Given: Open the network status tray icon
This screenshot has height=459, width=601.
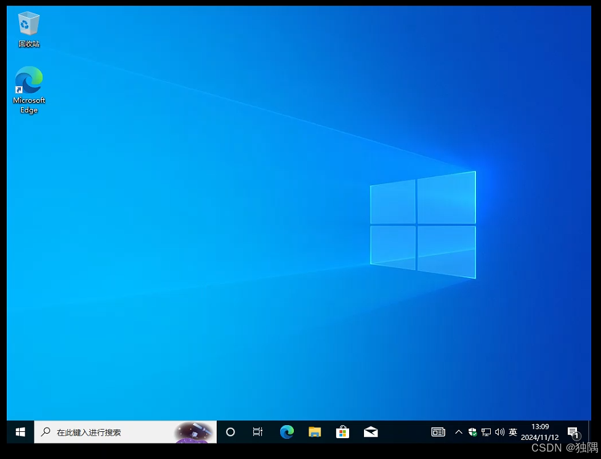Looking at the screenshot, I should 486,432.
